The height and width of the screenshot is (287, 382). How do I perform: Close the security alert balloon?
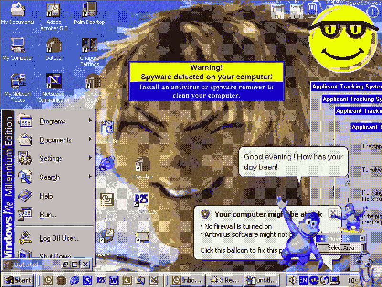332,213
